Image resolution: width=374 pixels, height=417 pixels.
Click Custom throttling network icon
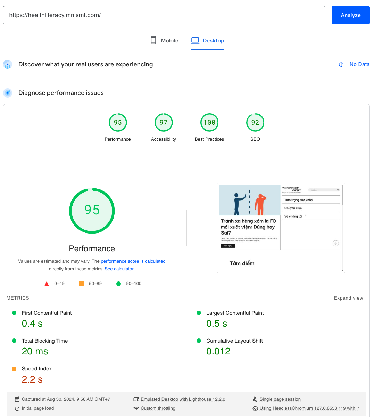136,408
